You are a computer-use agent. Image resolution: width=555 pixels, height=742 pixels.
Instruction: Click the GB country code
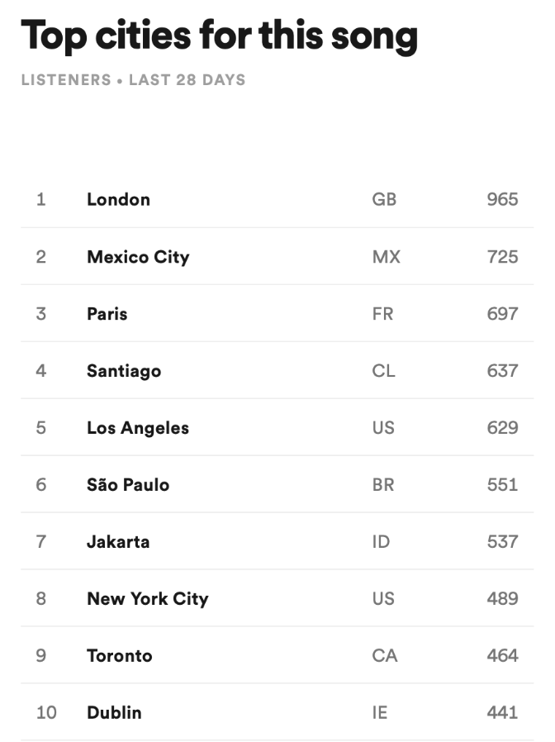(x=384, y=199)
